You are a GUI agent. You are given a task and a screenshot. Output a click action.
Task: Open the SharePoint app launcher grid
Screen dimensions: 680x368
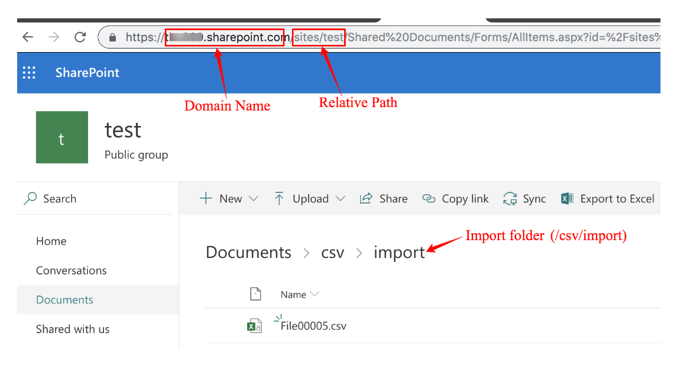[x=29, y=73]
